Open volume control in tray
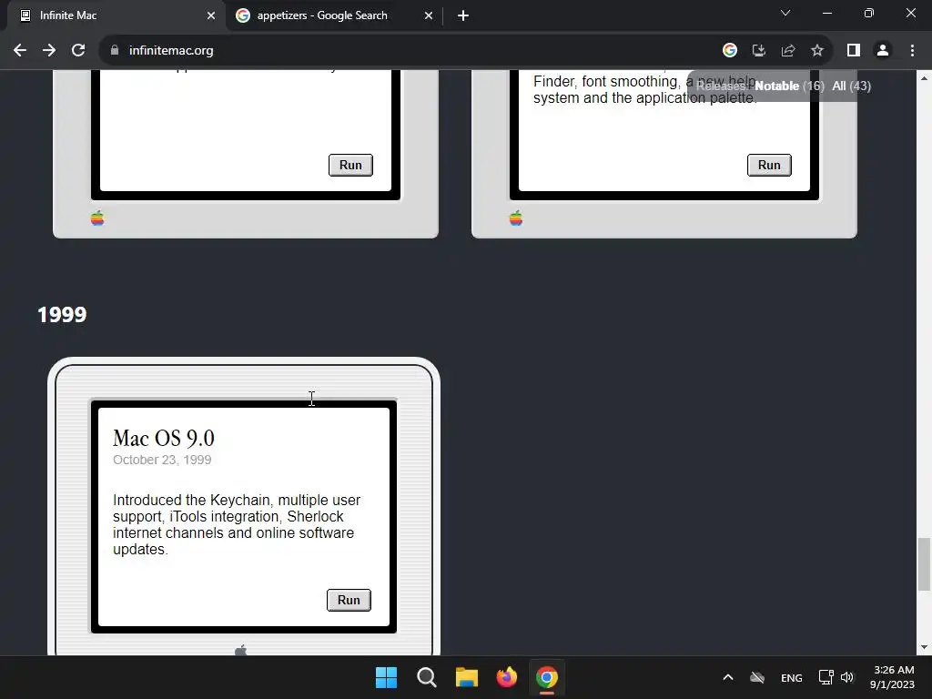The width and height of the screenshot is (932, 699). coord(847,677)
